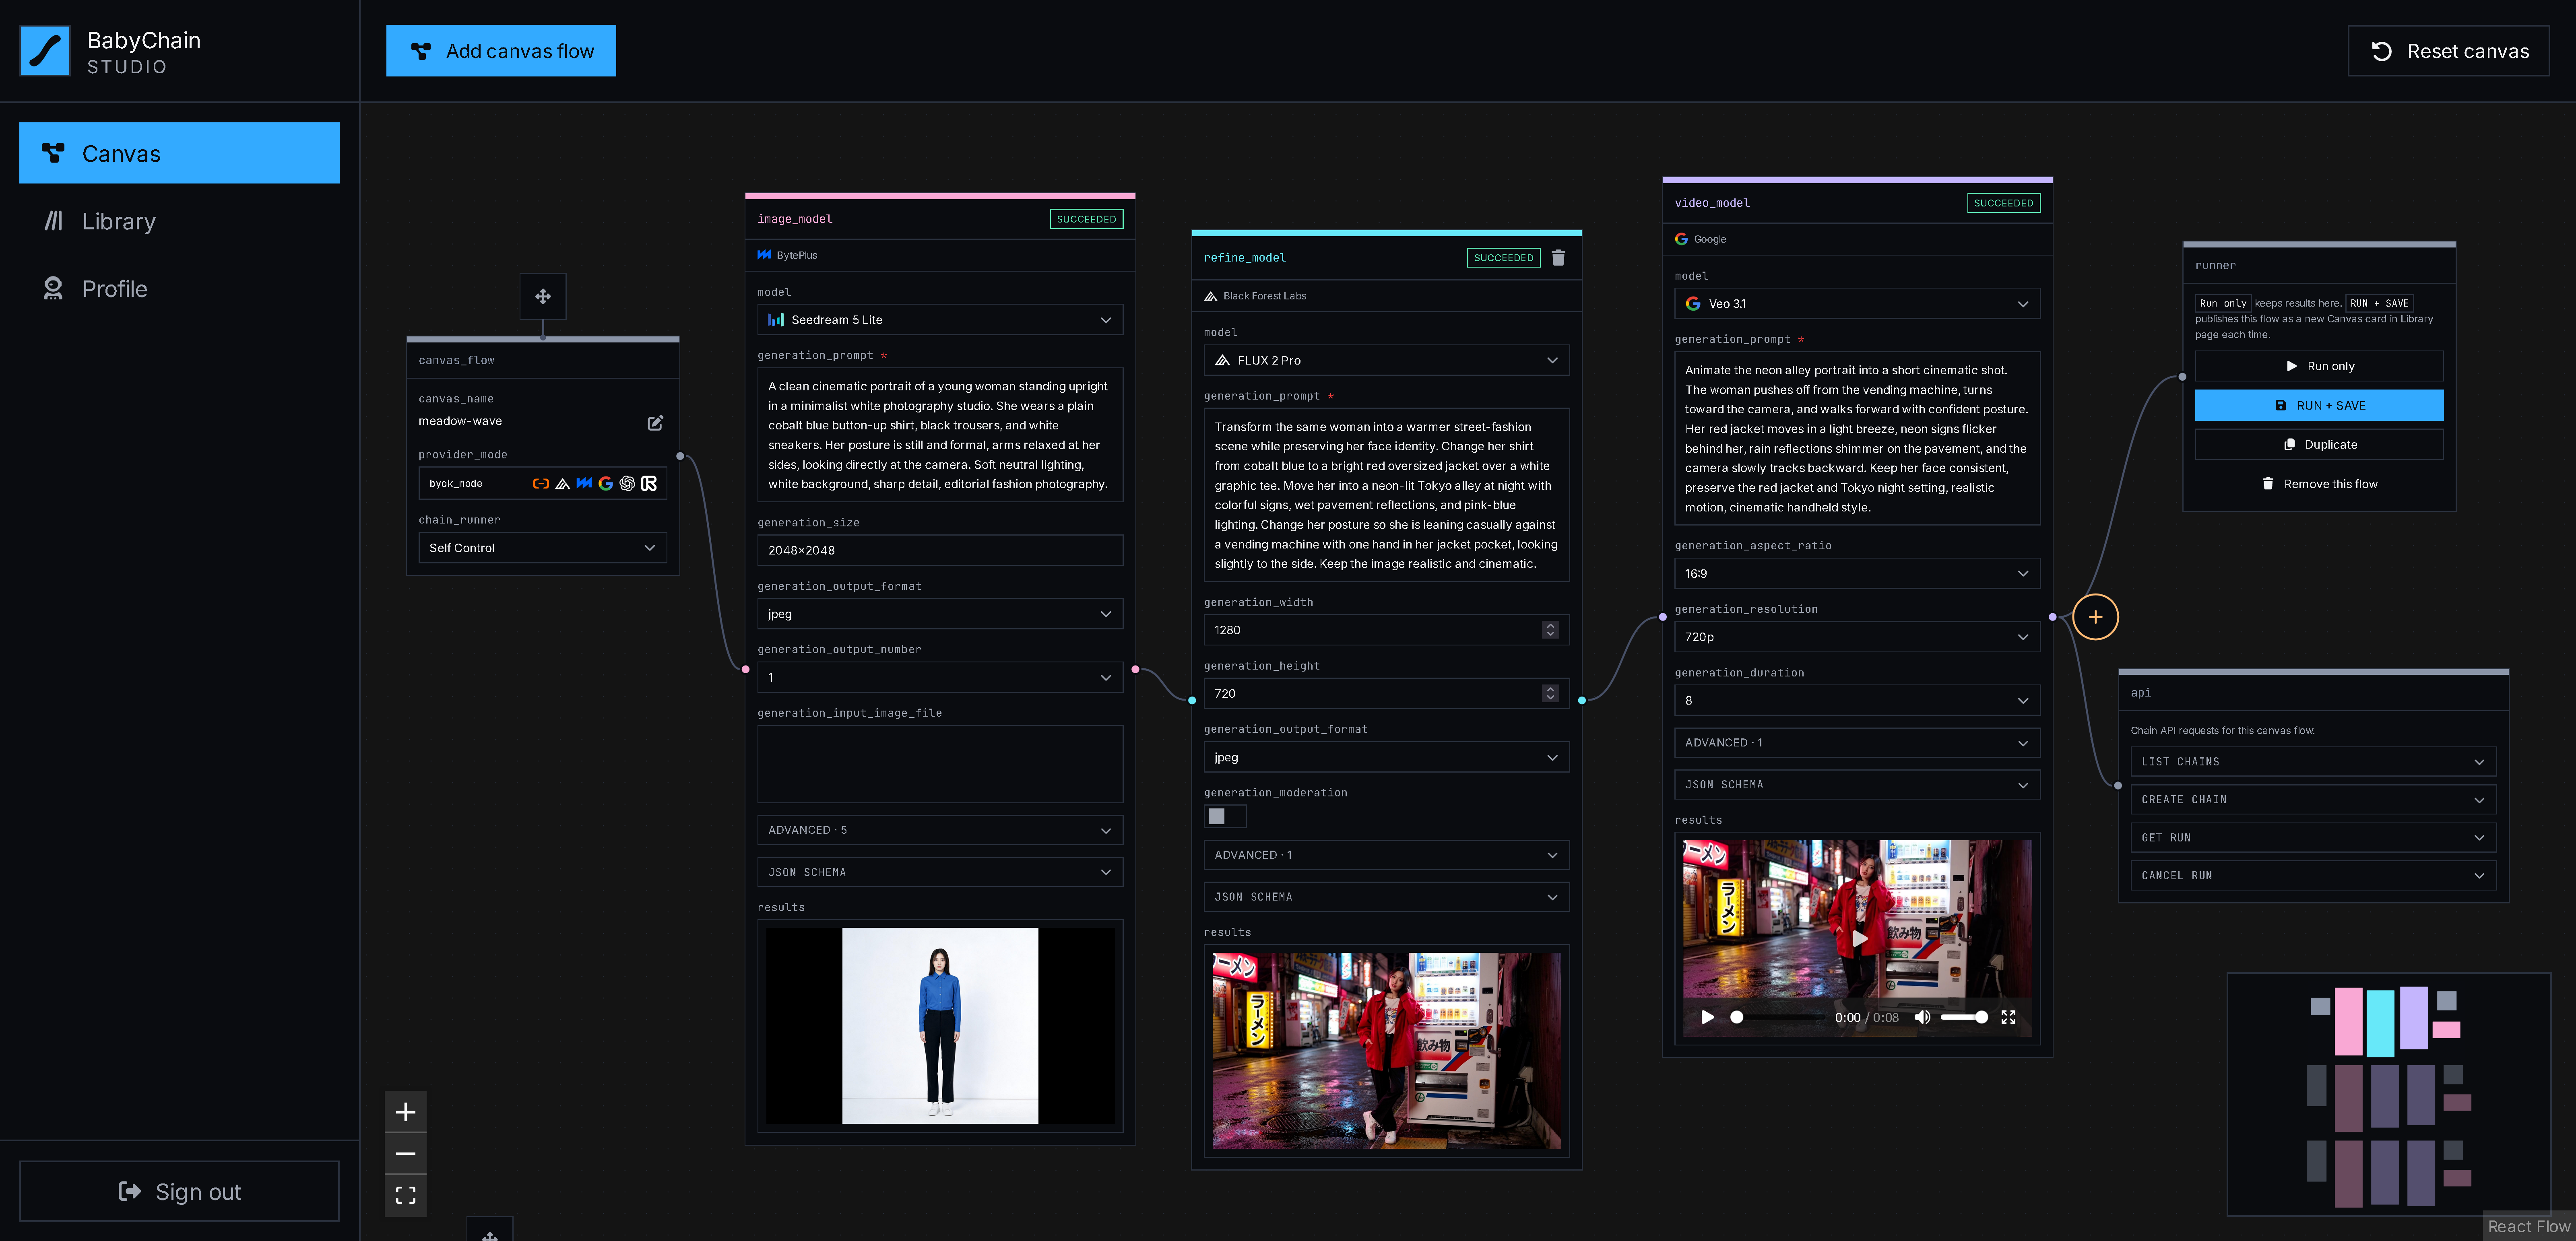
Task: Reset the canvas
Action: click(2449, 51)
